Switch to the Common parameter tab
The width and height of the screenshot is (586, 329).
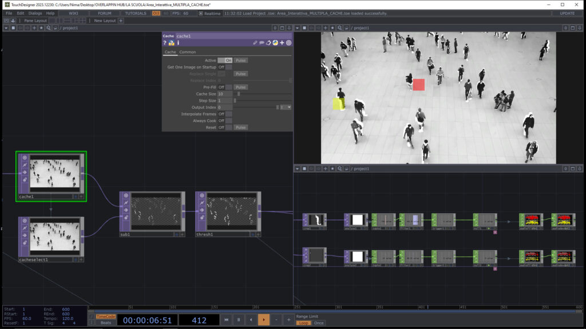187,52
